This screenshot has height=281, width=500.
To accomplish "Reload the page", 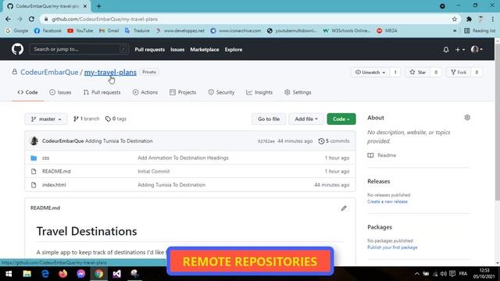I will [31, 19].
